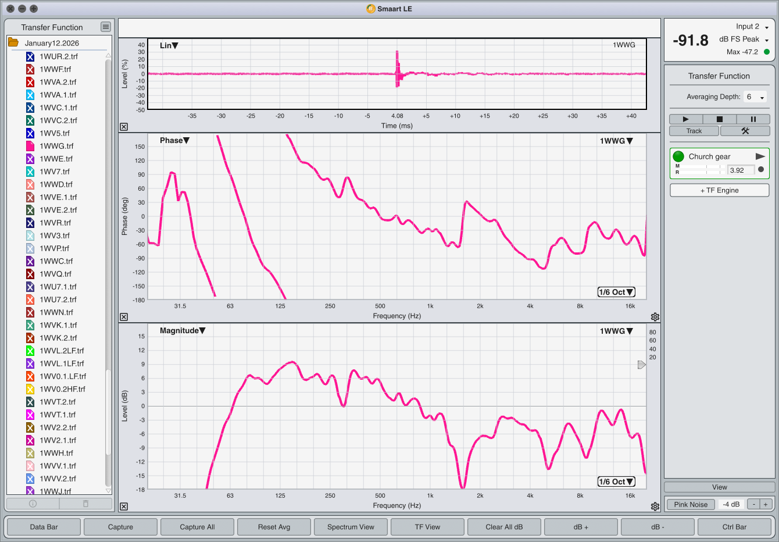Pause the transfer function measurement
779x542 pixels.
(753, 119)
